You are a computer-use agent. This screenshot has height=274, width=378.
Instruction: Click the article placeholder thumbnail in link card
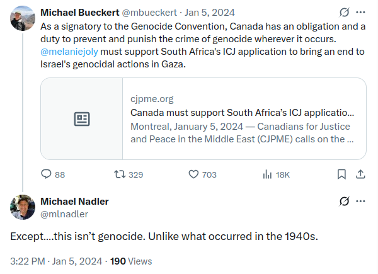click(x=82, y=119)
